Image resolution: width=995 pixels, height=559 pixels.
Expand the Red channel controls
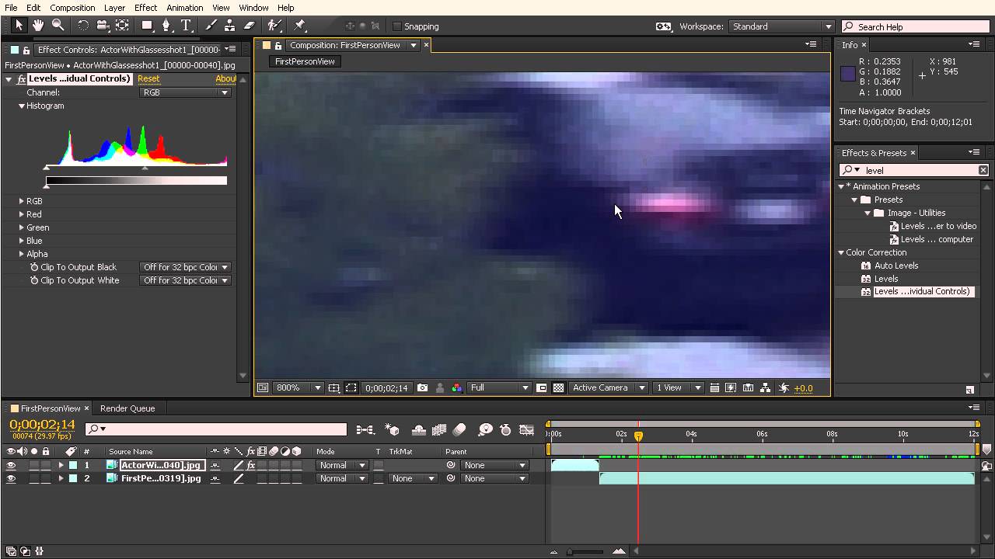(22, 214)
